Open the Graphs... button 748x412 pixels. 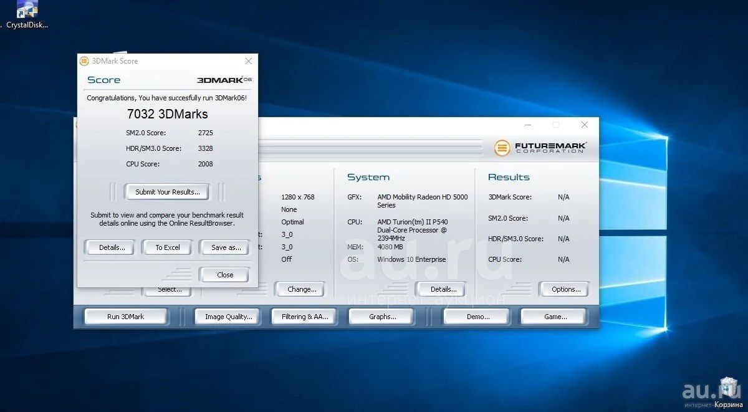[382, 317]
